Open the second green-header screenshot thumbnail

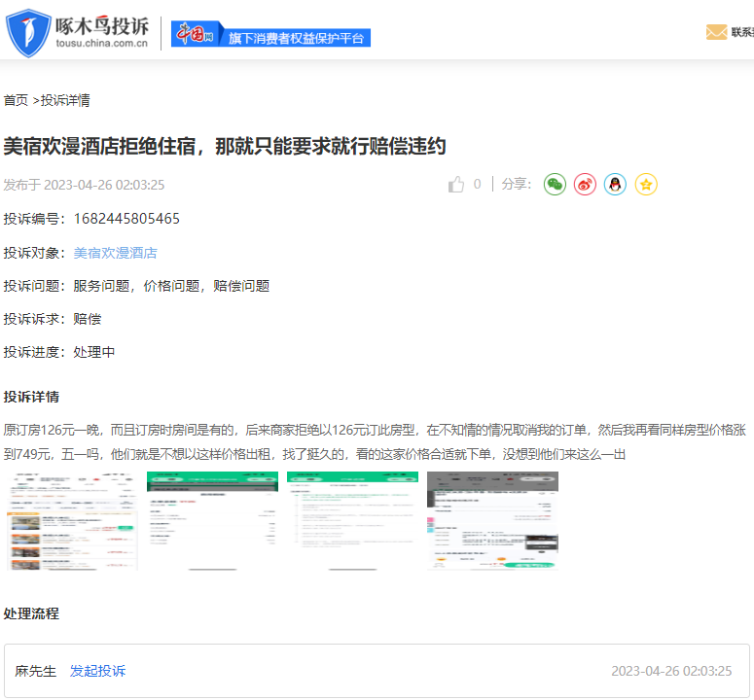click(212, 521)
